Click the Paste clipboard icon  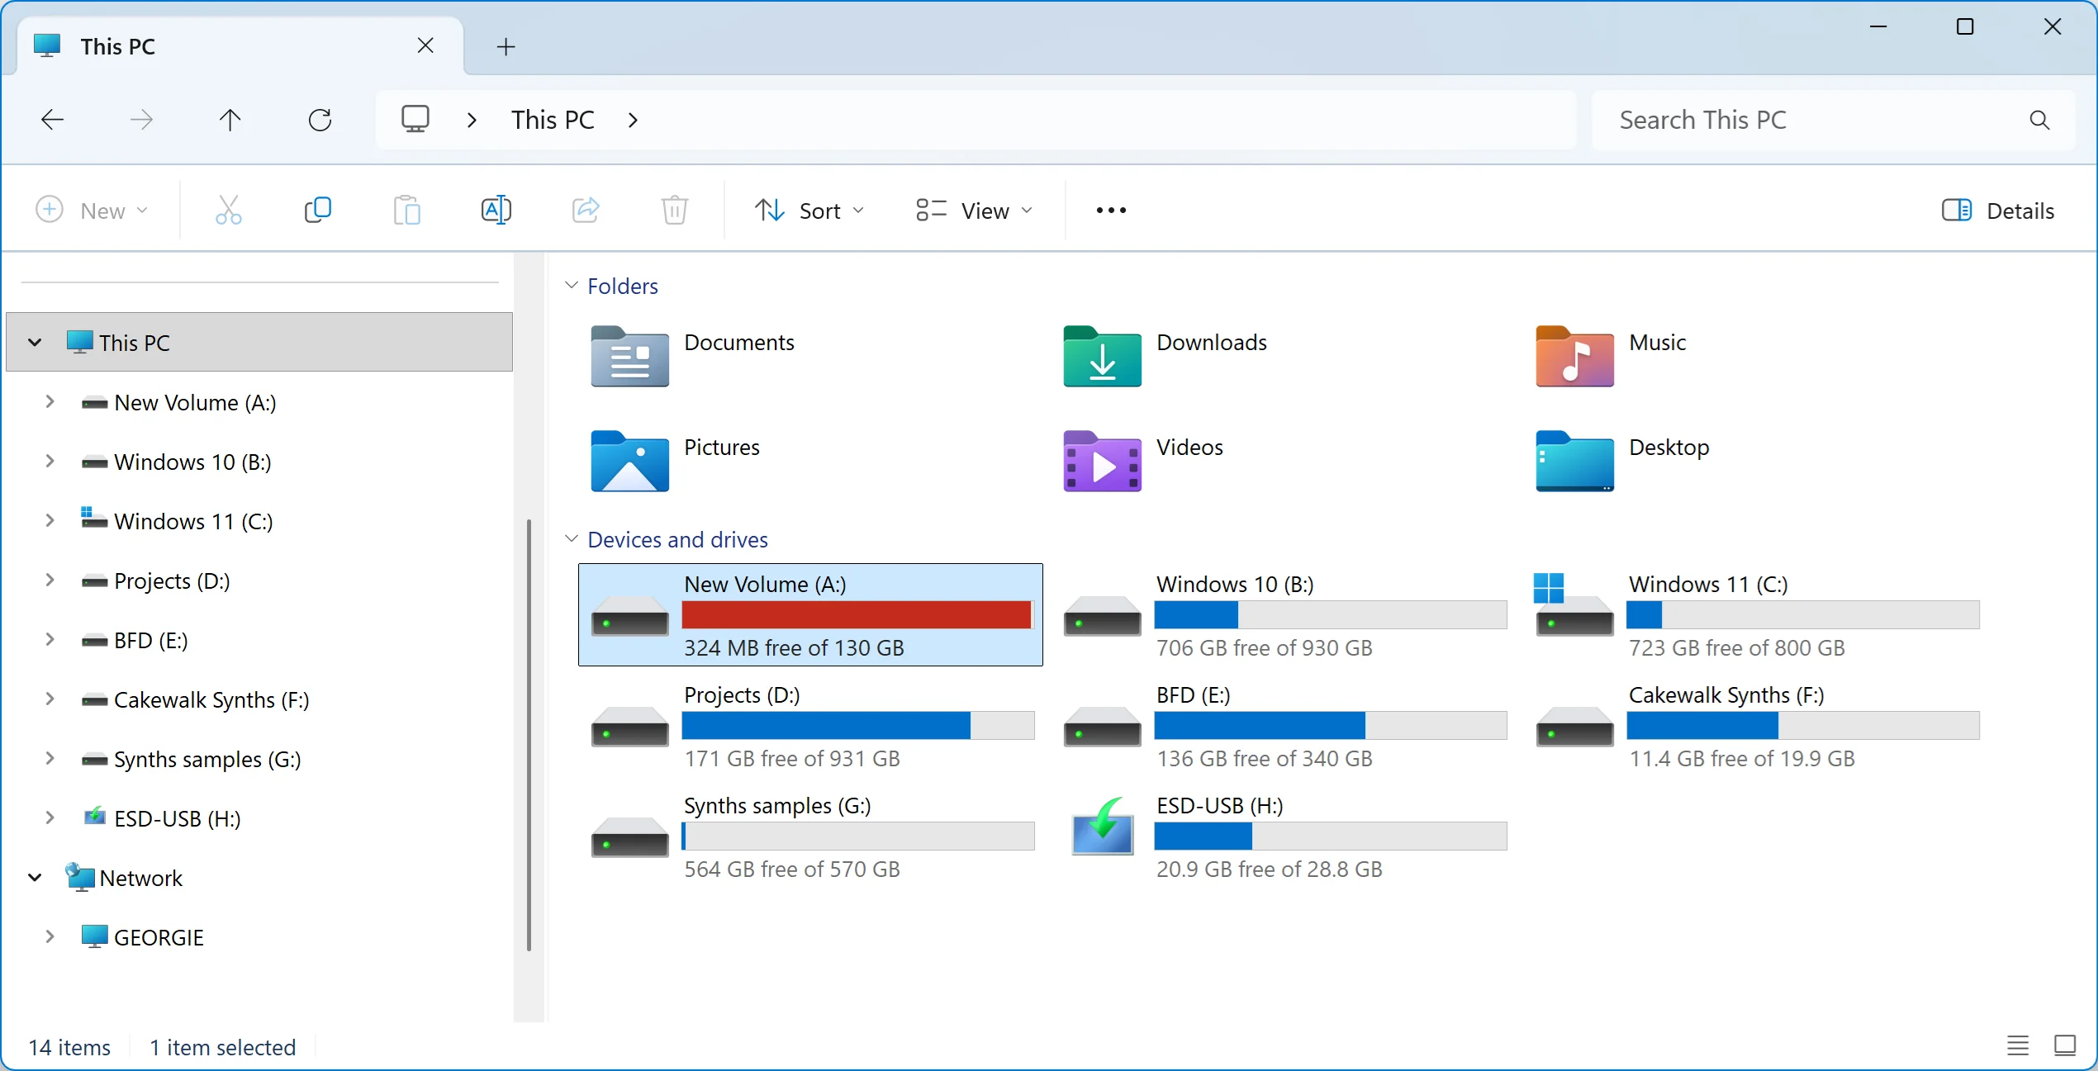(406, 211)
